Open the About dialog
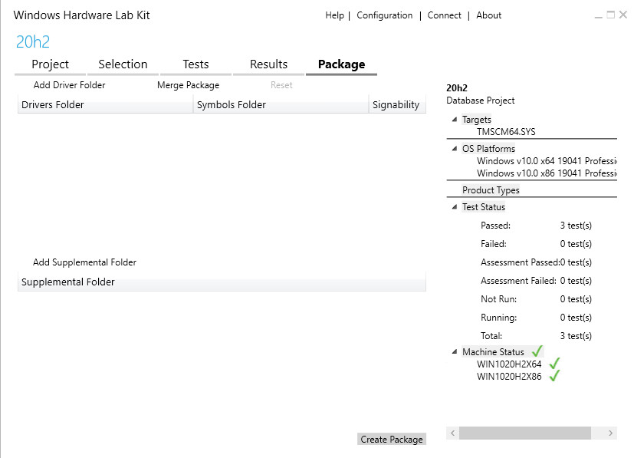This screenshot has height=458, width=634. pyautogui.click(x=488, y=15)
